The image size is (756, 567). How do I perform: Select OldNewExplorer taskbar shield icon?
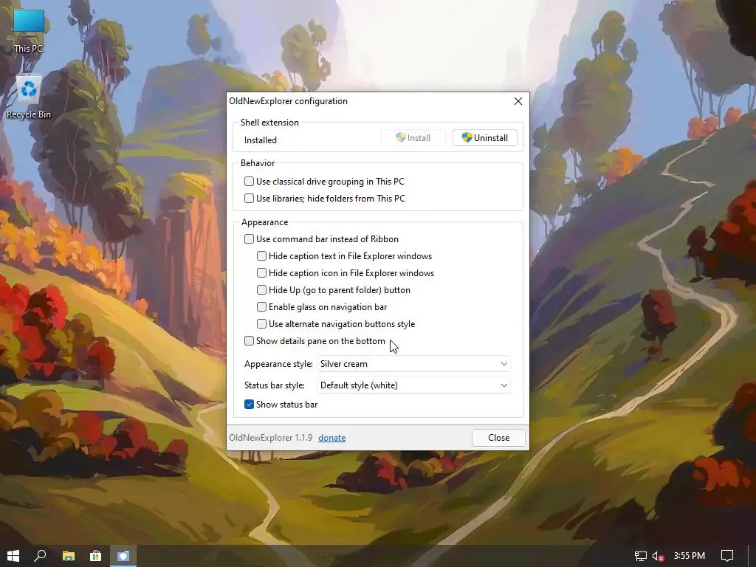click(123, 556)
